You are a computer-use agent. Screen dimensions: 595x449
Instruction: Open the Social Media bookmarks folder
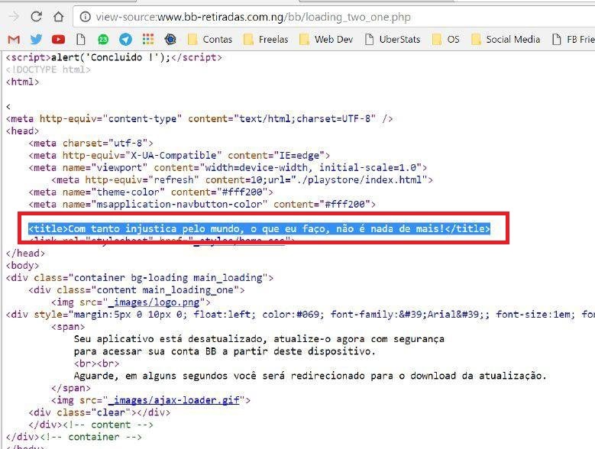click(x=506, y=40)
